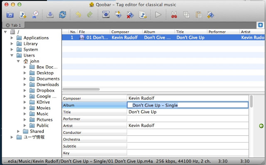Close Tab 1 using its x icon
Screen dimensions: 266x165
7,25
